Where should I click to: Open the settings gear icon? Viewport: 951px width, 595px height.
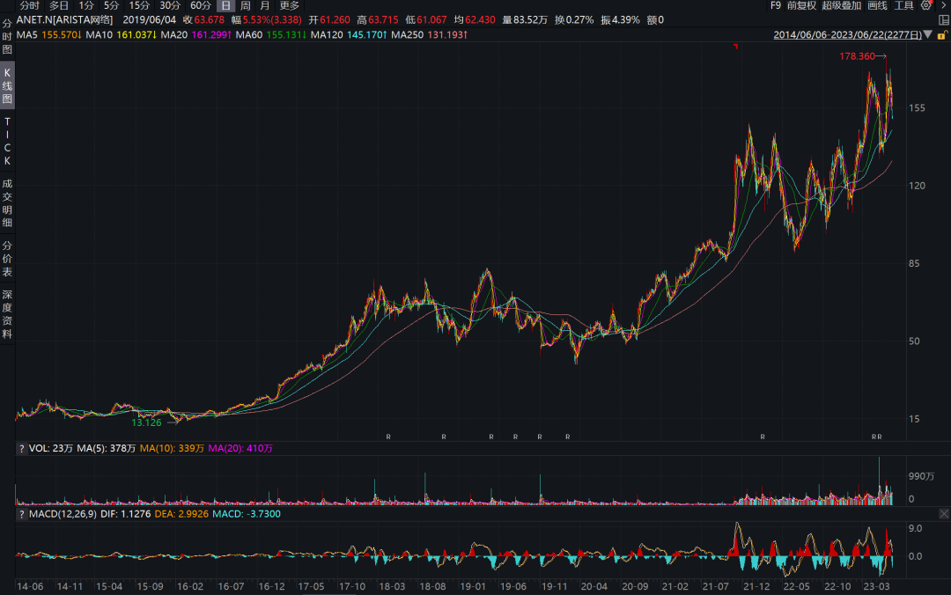click(x=926, y=5)
